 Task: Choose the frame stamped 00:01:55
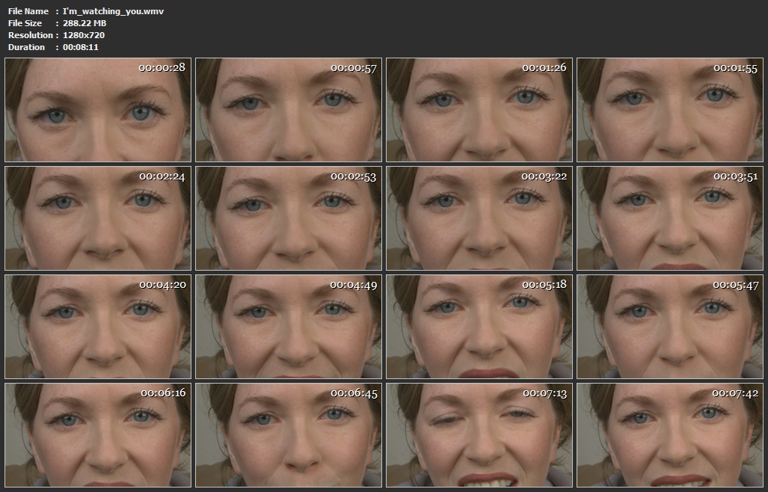pos(670,110)
